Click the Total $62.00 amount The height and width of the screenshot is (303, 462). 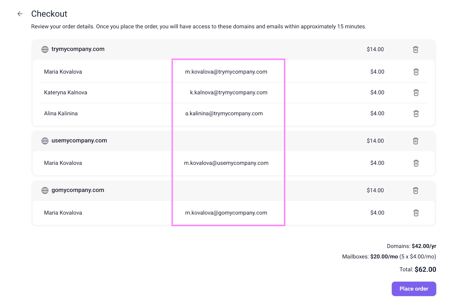tap(425, 270)
